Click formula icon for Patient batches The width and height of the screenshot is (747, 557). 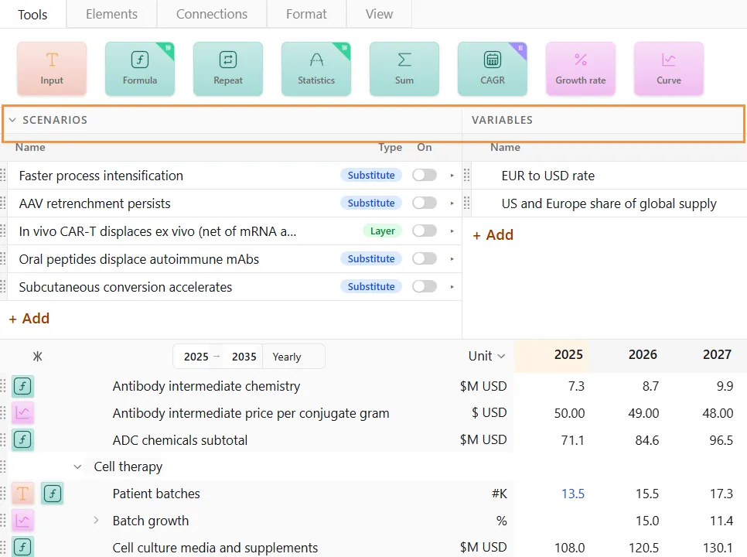coord(53,494)
